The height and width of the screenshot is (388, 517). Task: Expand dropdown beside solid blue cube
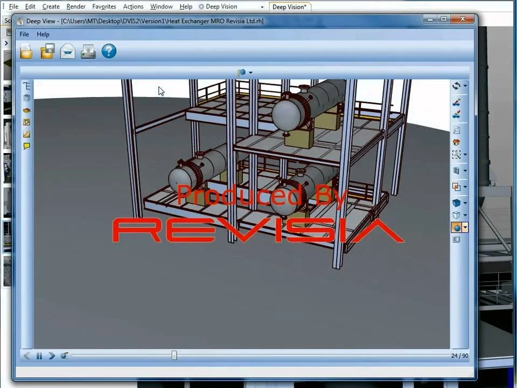465,203
